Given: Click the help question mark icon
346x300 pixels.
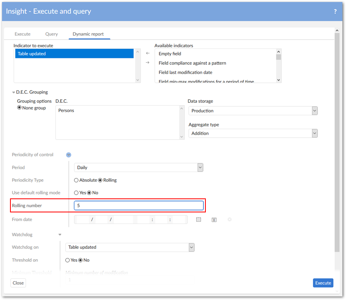Looking at the screenshot, I should pos(335,12).
